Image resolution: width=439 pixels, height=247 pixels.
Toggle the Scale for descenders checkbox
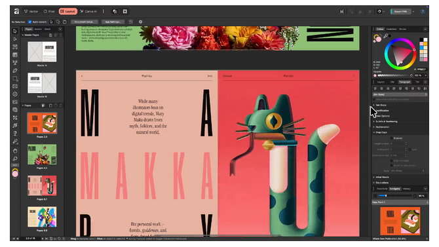(391, 166)
